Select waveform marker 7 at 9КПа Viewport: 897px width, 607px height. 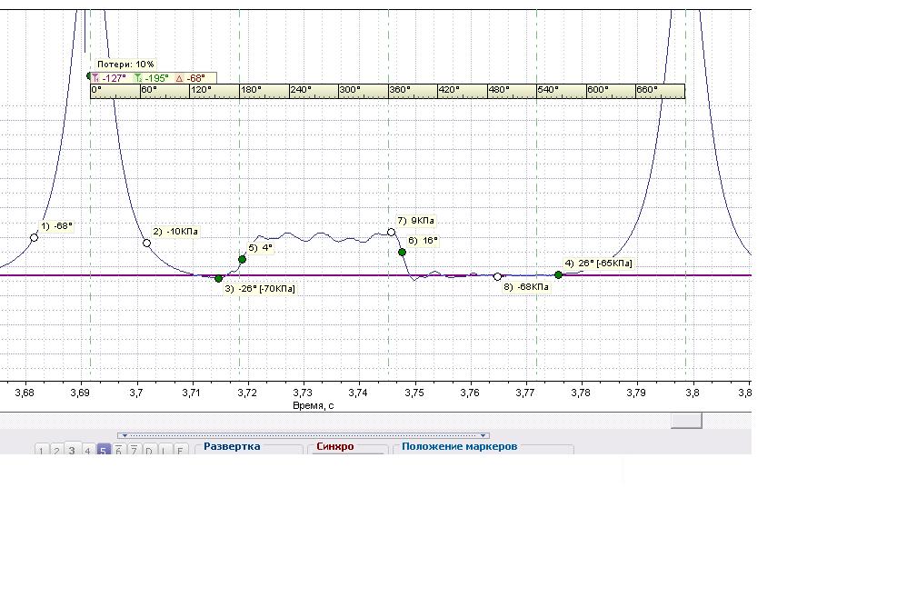coord(392,233)
